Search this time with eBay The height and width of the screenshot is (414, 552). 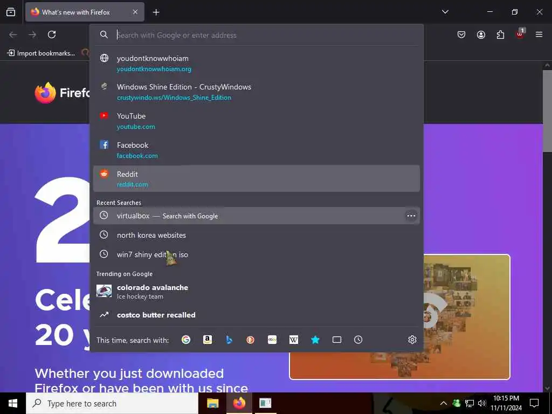pos(272,340)
